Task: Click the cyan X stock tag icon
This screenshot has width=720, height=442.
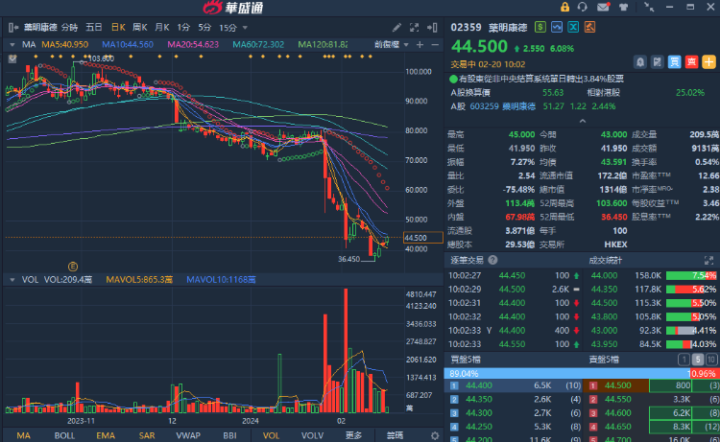Action: pos(573,27)
